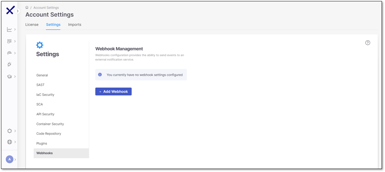Switch to the Imports tab
Image resolution: width=385 pixels, height=172 pixels.
pyautogui.click(x=75, y=24)
